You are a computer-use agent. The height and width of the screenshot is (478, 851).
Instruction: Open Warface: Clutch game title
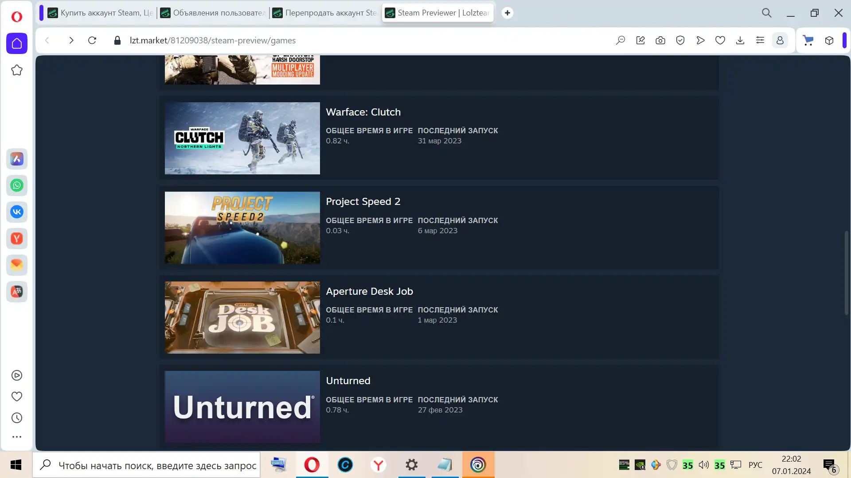pos(363,112)
